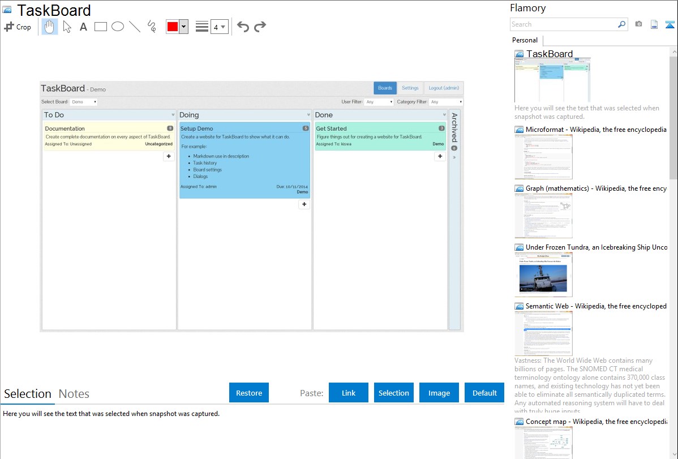Click the line thickness icon
This screenshot has height=459, width=678.
[202, 27]
